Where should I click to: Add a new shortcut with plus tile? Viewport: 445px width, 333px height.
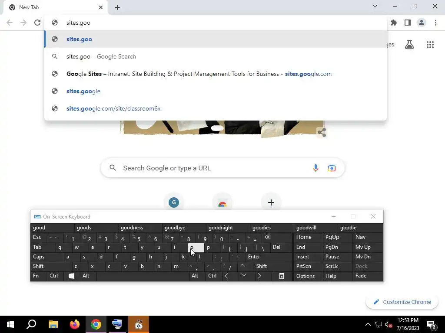pyautogui.click(x=271, y=202)
